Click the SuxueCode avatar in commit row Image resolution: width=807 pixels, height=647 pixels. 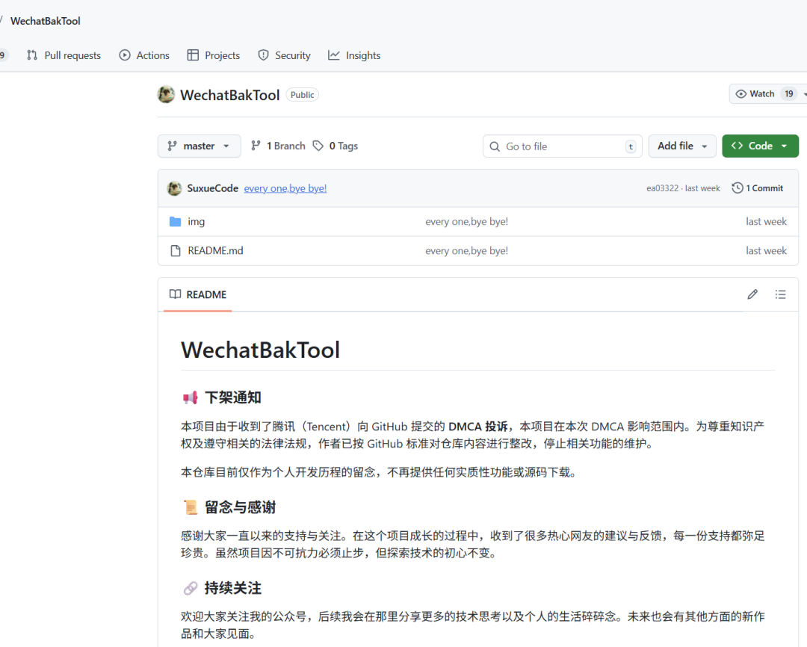pos(174,188)
